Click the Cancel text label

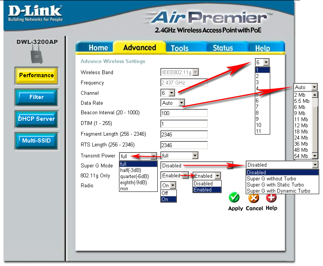[x=254, y=208]
